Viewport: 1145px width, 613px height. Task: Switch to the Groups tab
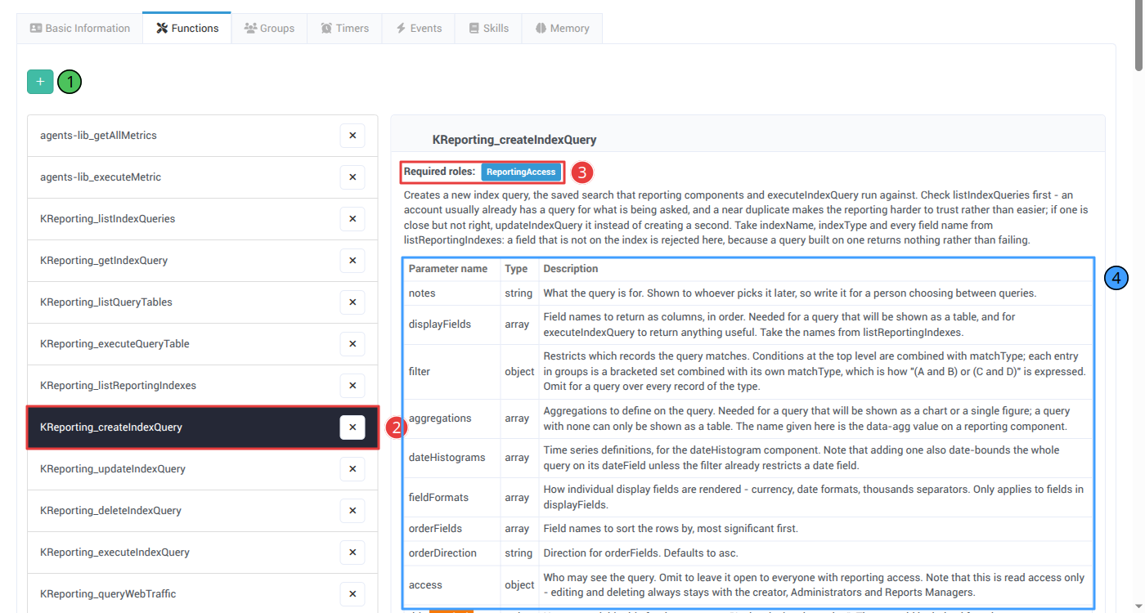tap(269, 28)
